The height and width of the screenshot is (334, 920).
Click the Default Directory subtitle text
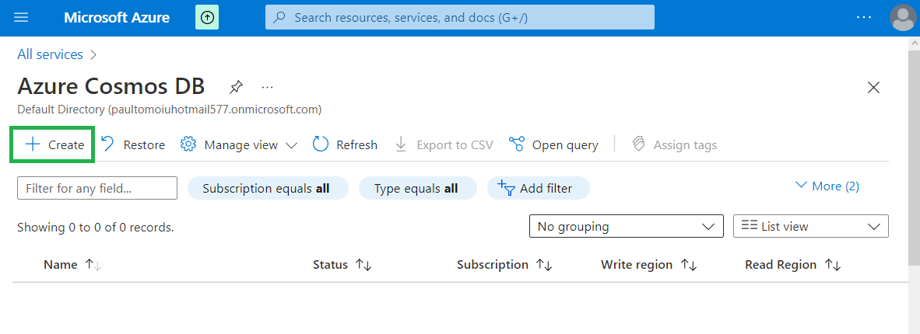(x=170, y=110)
